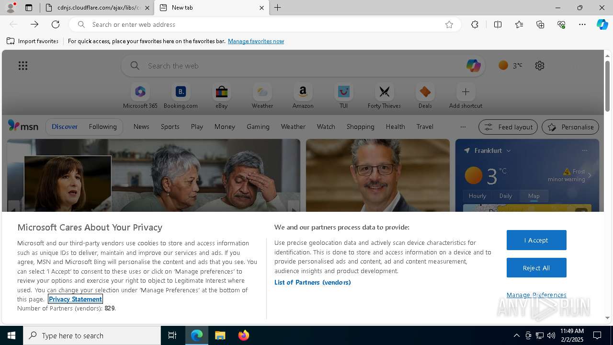
Task: Open weather card more options
Action: click(584, 150)
